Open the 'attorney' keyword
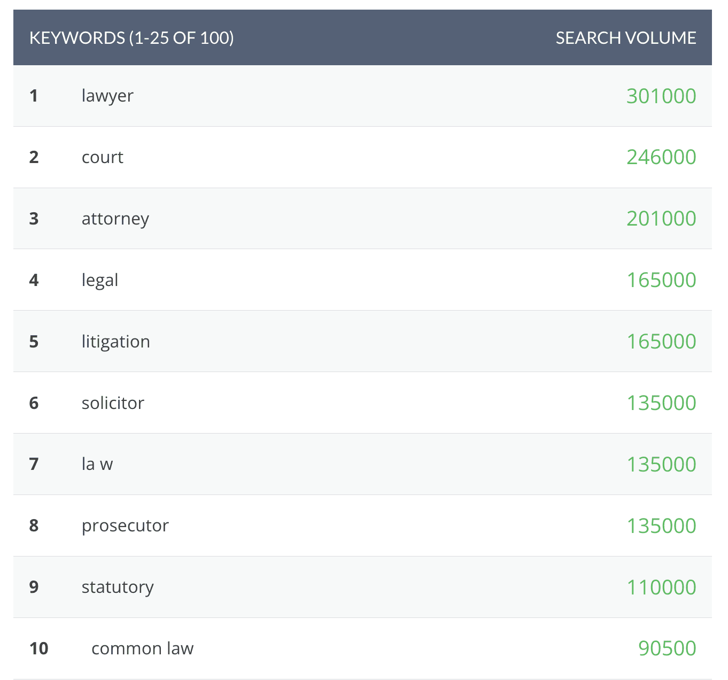This screenshot has height=680, width=728. (115, 219)
